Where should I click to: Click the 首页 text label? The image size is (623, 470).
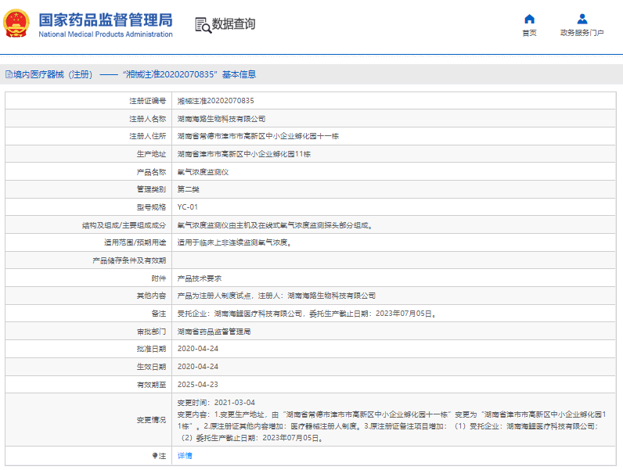tap(529, 33)
